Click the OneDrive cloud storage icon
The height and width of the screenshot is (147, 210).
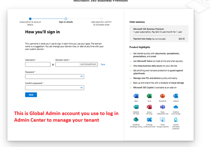click(x=176, y=107)
